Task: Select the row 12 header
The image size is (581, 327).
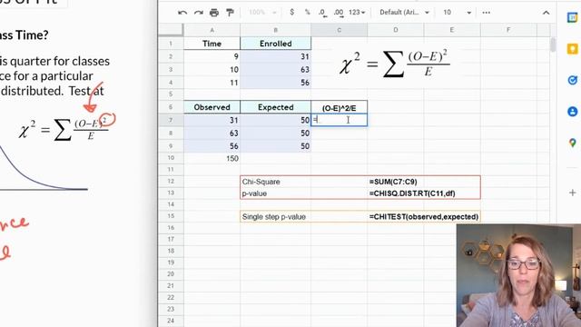Action: (171, 182)
